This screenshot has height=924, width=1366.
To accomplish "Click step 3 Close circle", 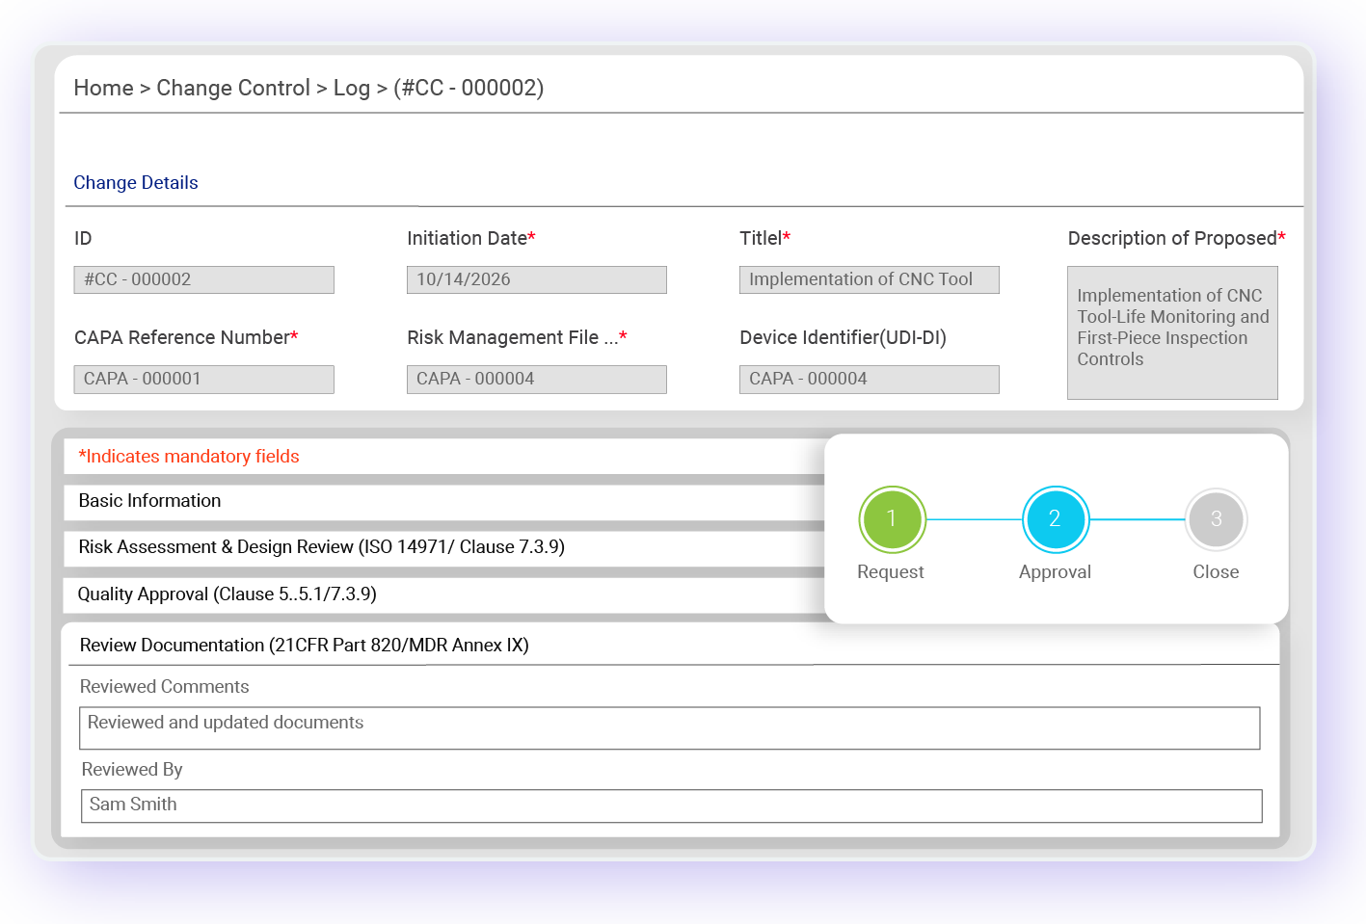I will tap(1217, 519).
